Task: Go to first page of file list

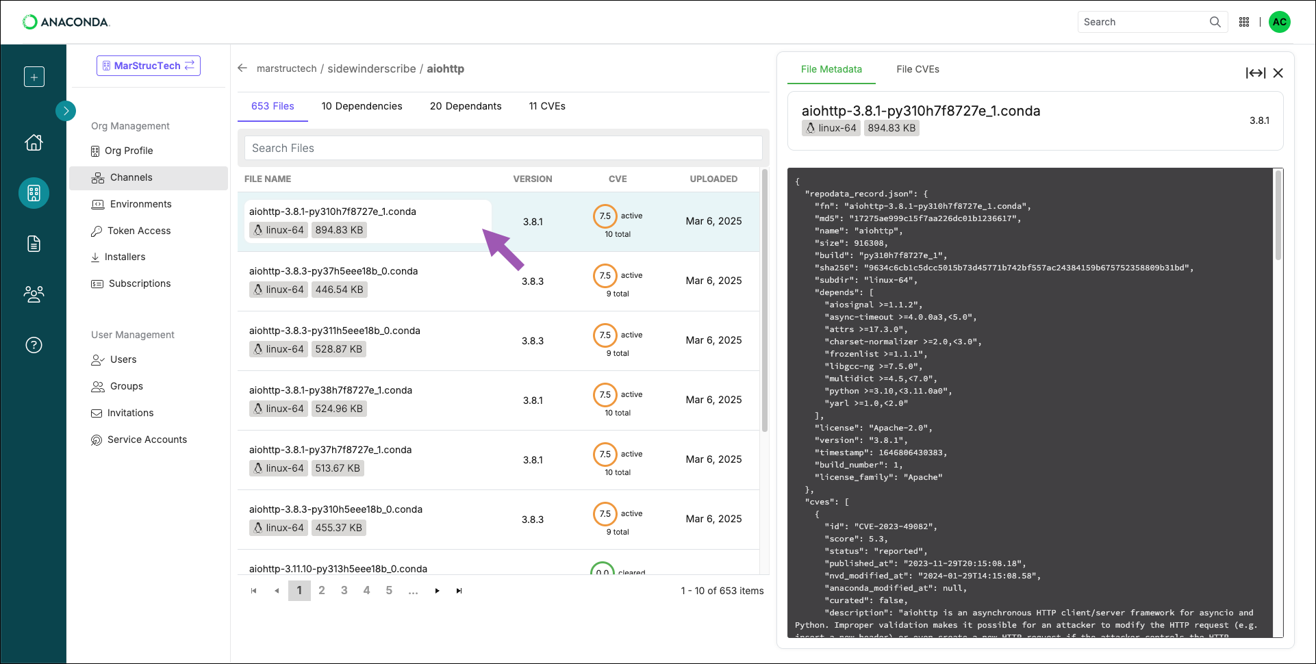Action: [254, 591]
